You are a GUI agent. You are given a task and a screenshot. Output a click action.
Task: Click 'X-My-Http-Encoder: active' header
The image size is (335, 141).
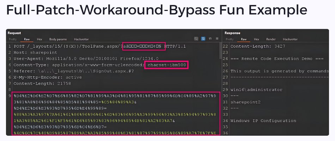coord(48,77)
